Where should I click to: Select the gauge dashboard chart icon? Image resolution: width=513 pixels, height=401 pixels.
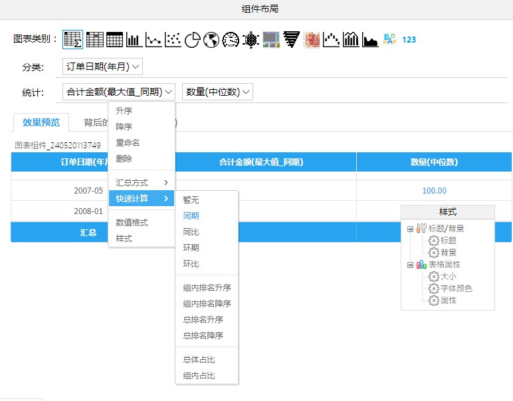click(231, 40)
